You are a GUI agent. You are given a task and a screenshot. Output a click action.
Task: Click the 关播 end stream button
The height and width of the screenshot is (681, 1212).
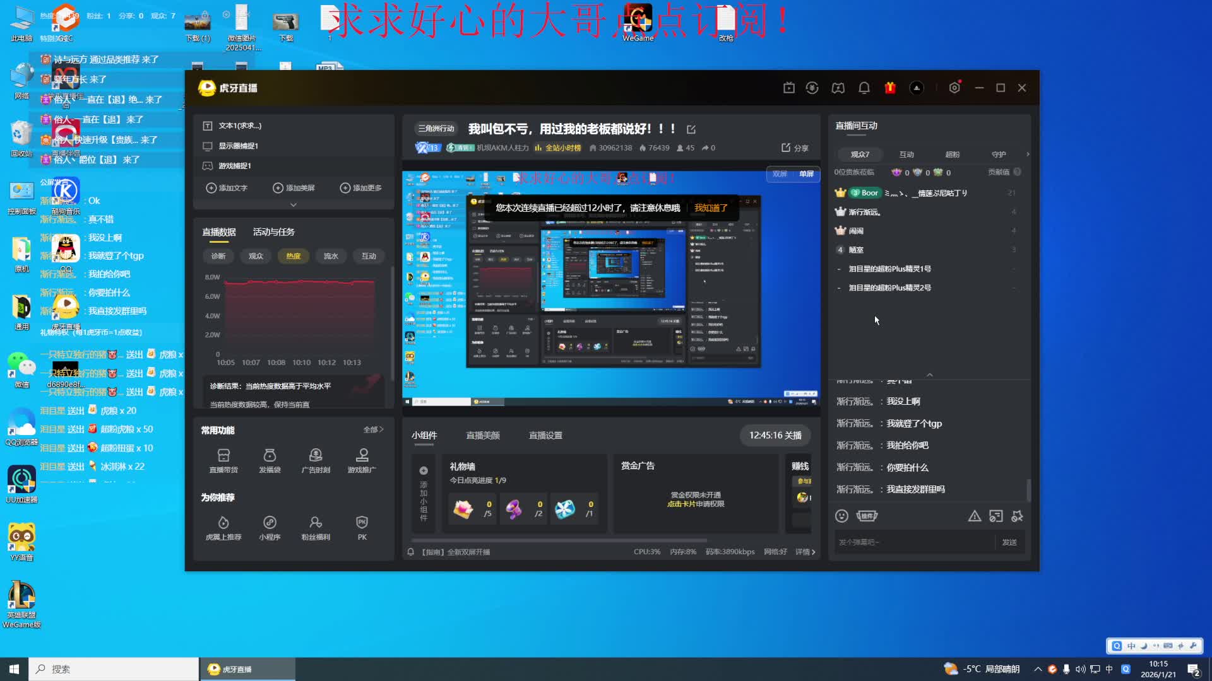(x=775, y=436)
